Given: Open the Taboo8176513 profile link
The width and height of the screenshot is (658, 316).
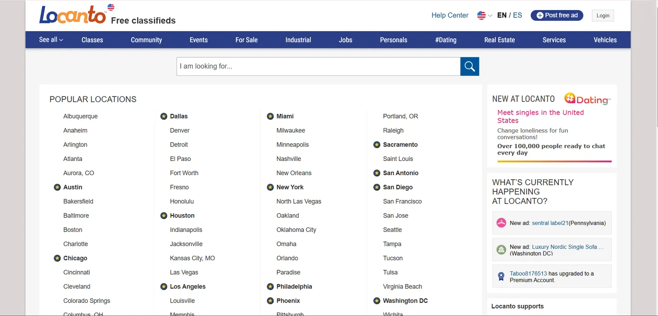Looking at the screenshot, I should (x=528, y=273).
